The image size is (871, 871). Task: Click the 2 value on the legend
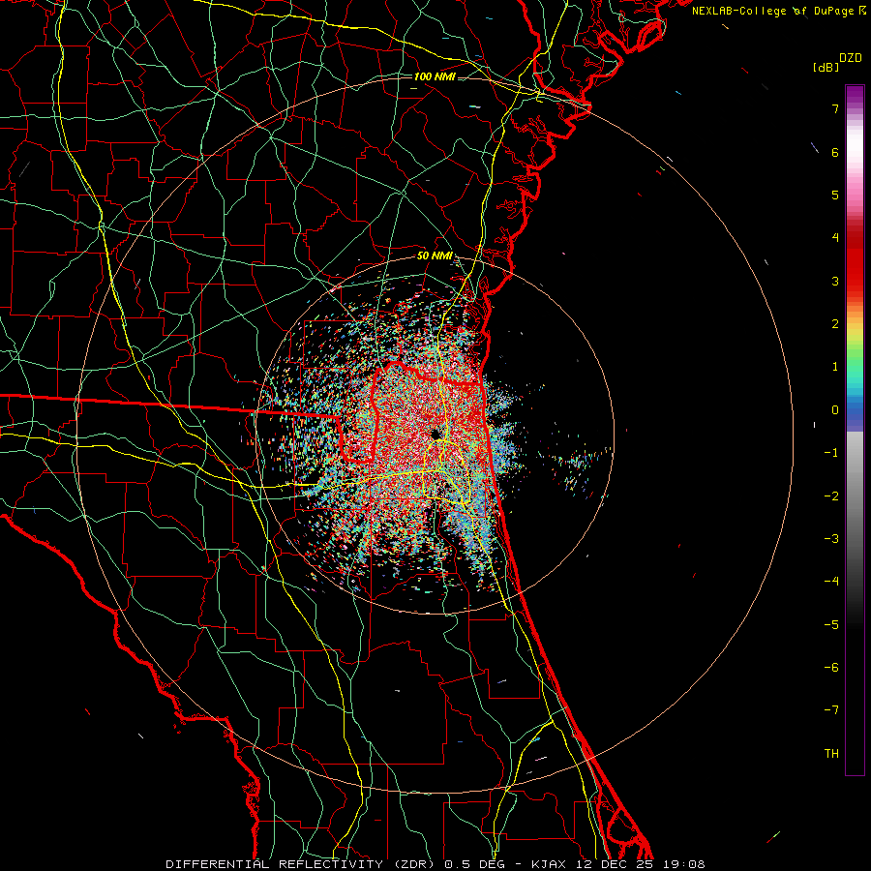click(835, 324)
